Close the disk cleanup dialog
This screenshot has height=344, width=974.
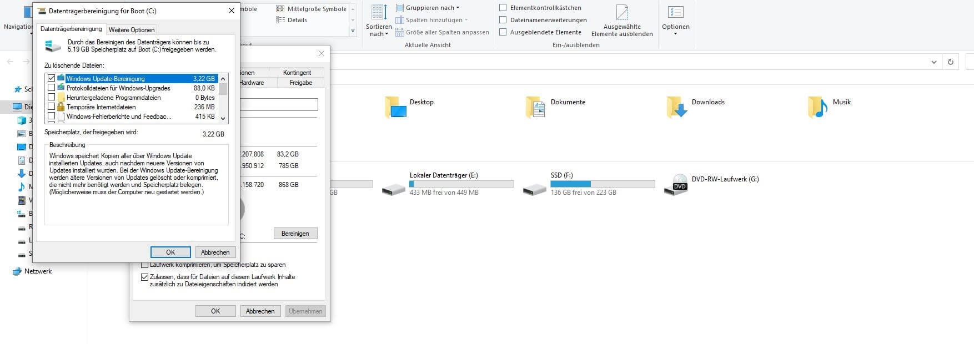click(x=231, y=11)
